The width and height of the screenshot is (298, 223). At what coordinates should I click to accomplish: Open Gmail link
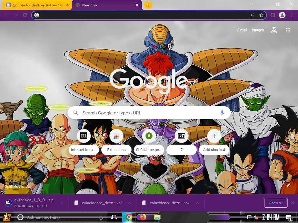[x=242, y=30]
